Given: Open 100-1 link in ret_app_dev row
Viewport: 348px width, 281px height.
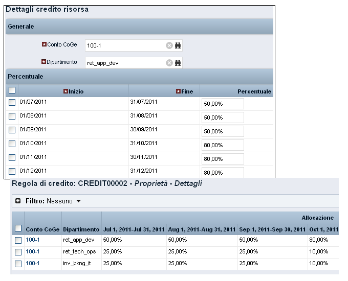Looking at the screenshot, I should [x=33, y=240].
